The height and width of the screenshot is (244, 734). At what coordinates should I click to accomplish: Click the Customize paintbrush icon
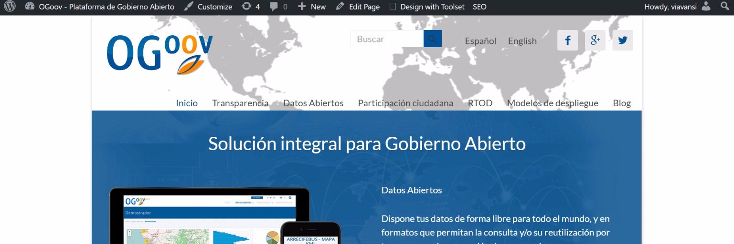[x=189, y=7]
